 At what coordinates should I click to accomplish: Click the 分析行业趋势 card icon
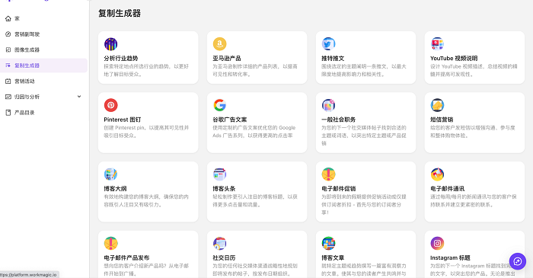tap(111, 44)
